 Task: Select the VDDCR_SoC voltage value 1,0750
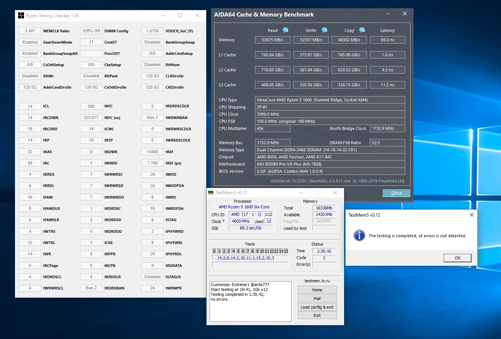[152, 31]
